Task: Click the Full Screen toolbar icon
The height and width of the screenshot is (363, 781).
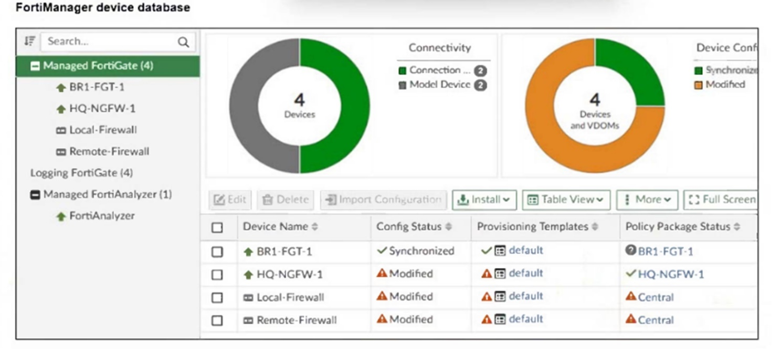Action: tap(694, 200)
